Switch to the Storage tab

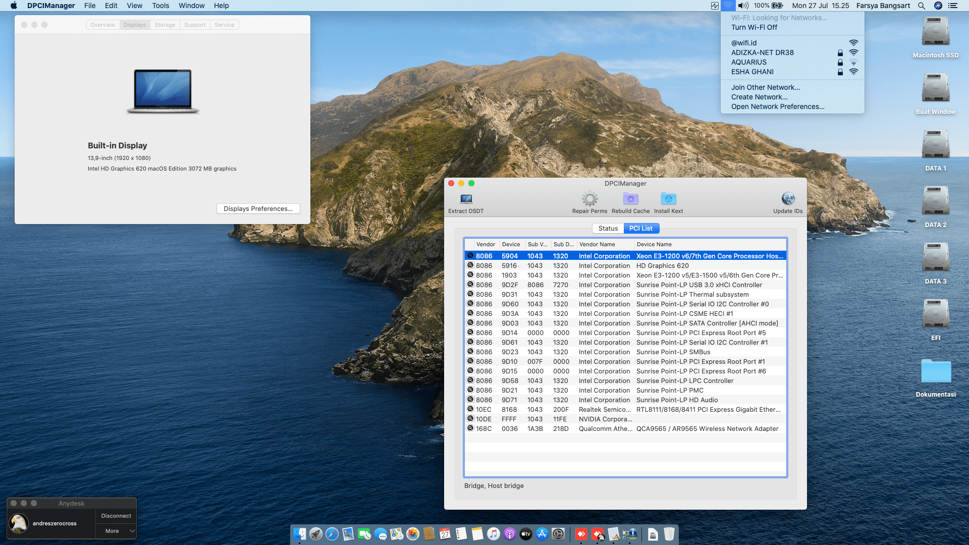click(165, 25)
